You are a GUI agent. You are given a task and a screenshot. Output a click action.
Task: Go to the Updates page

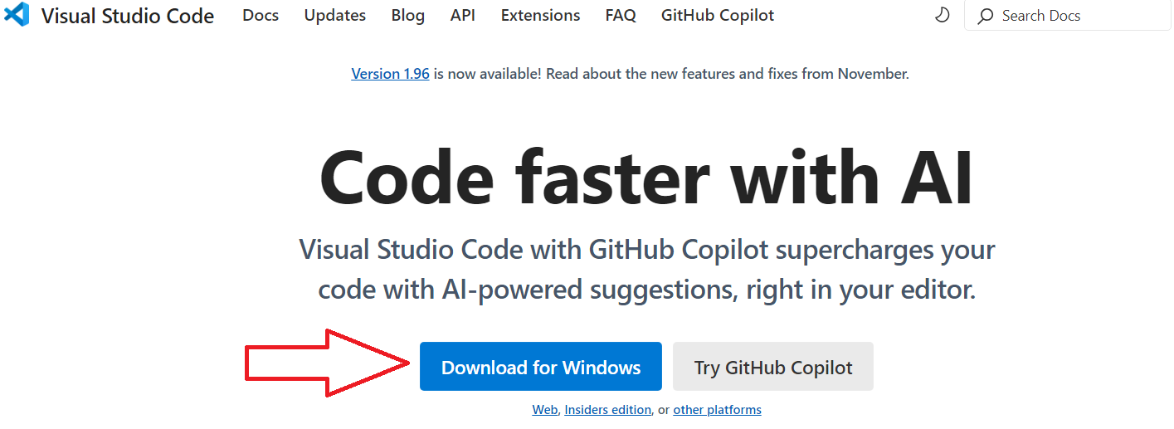point(335,15)
